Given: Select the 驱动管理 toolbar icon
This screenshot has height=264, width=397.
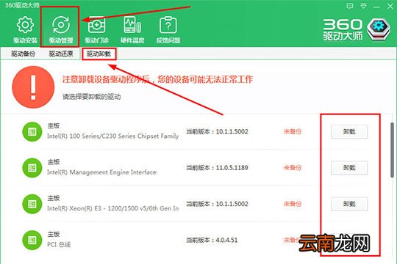Looking at the screenshot, I should (61, 25).
